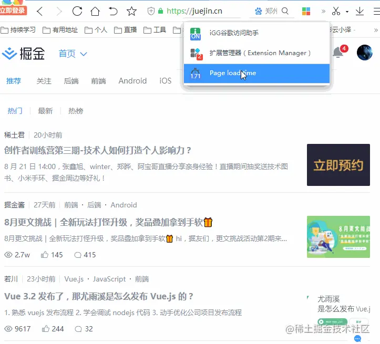Click the Page load time 1.71 icon

click(x=196, y=74)
